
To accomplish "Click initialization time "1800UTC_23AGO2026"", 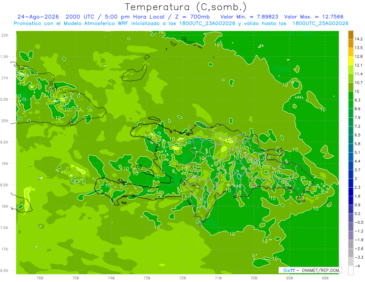I will (207, 23).
